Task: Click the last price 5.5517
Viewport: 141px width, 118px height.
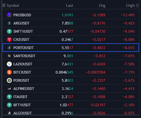Action: point(67,48)
